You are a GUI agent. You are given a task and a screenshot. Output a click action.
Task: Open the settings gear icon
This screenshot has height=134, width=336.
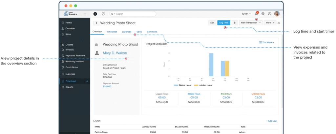pyautogui.click(x=263, y=14)
